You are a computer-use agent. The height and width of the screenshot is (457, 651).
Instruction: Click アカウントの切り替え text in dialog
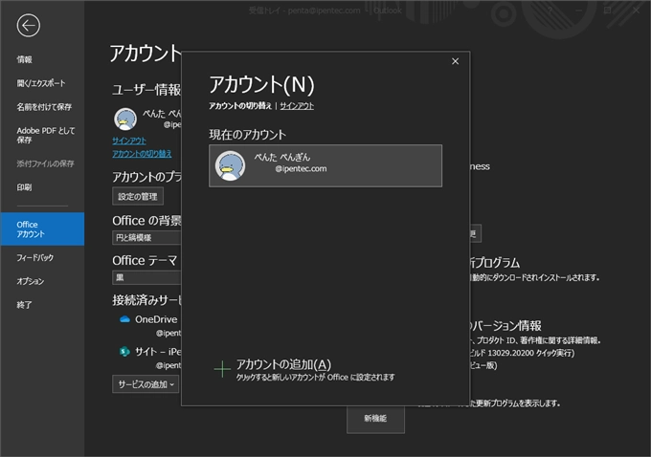pyautogui.click(x=240, y=106)
